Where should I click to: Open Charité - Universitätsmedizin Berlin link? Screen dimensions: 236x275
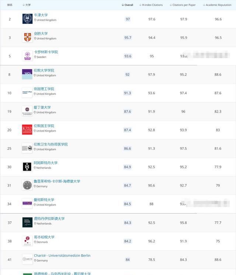[62, 255]
